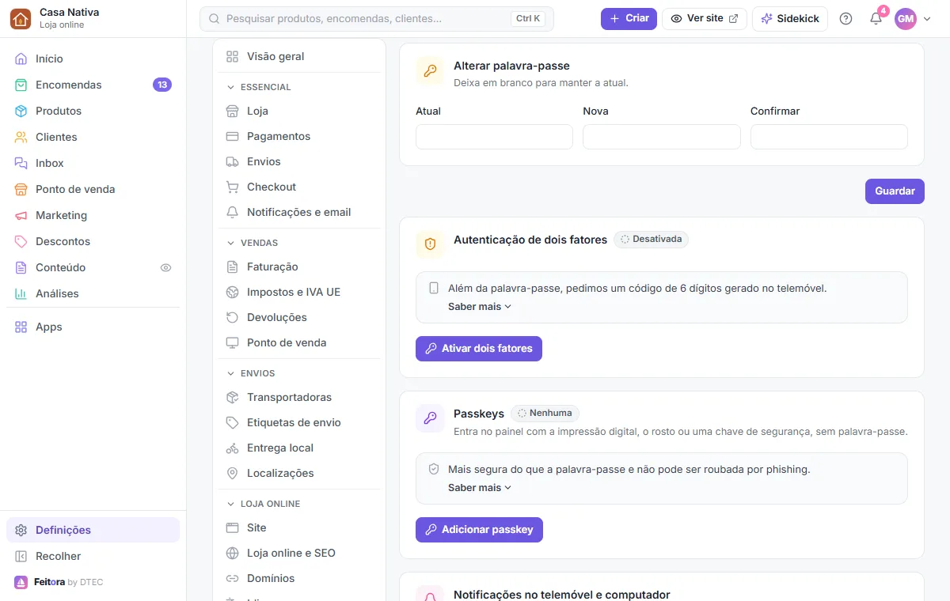
Task: Click the Nenhuma status badge
Action: (545, 413)
